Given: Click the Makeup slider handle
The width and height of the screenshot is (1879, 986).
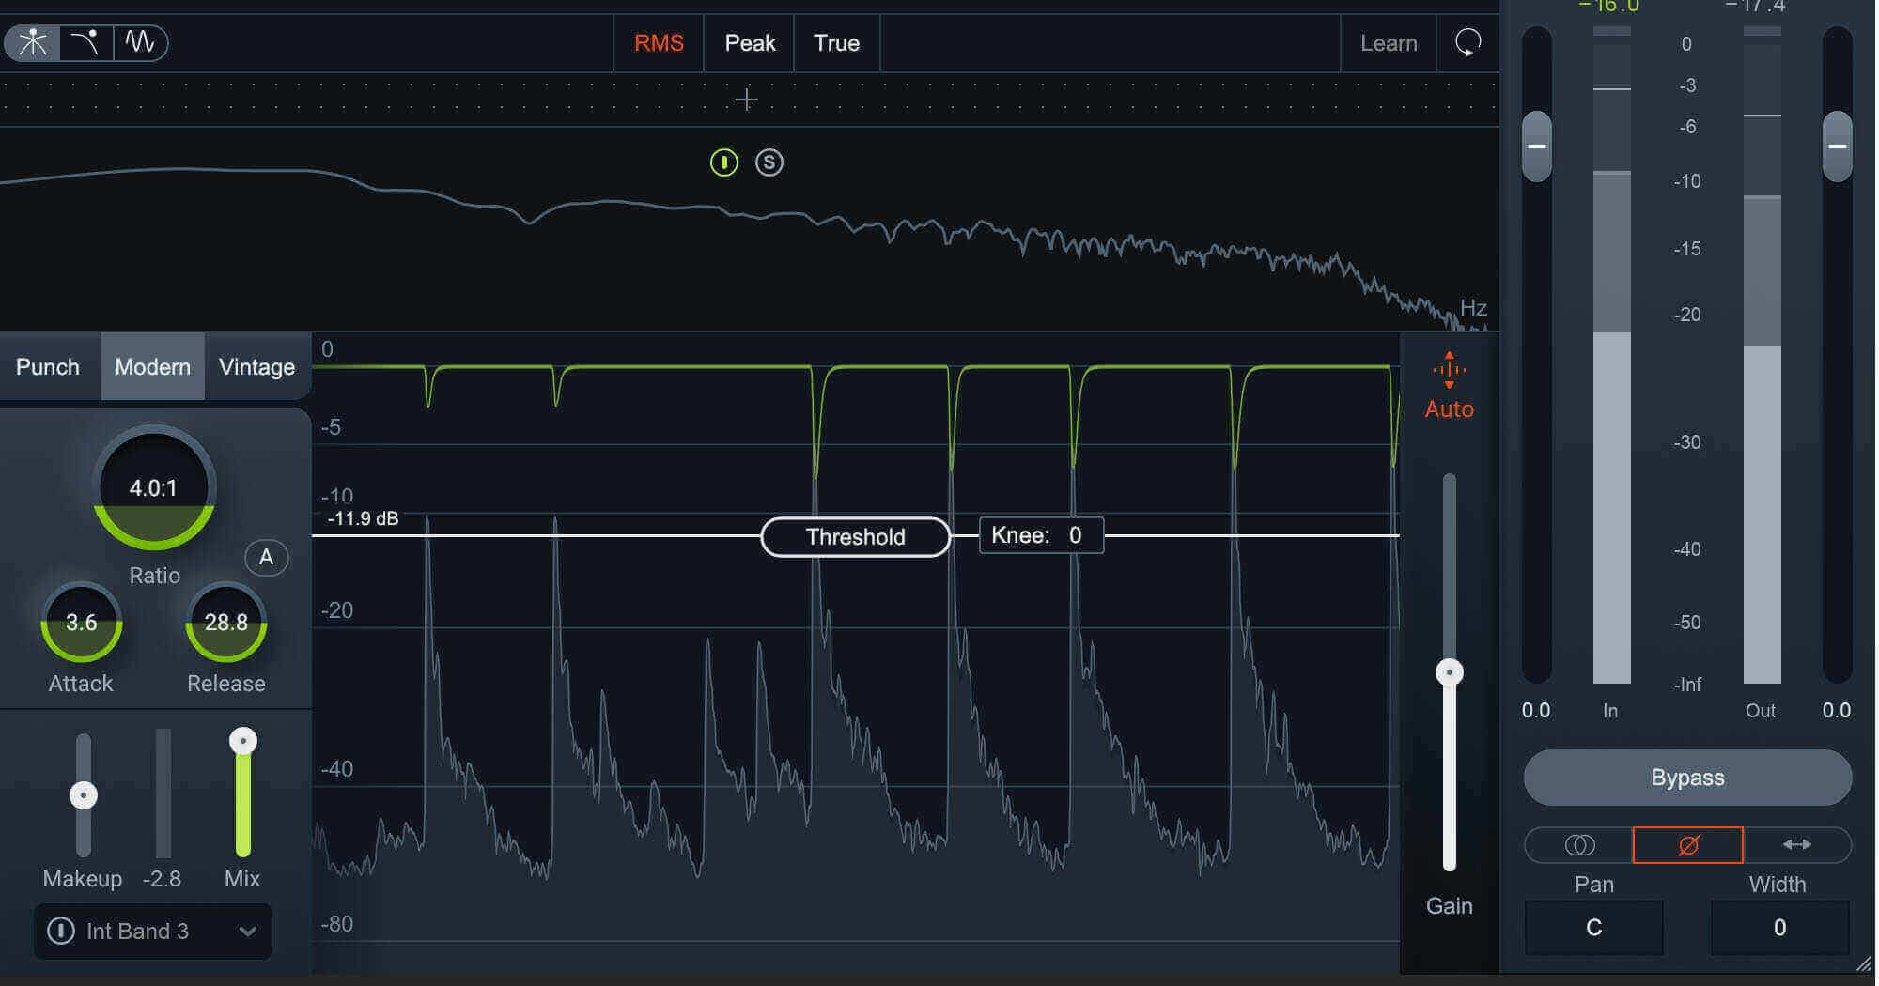Looking at the screenshot, I should pyautogui.click(x=84, y=795).
